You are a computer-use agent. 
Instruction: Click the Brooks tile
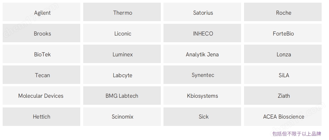coord(41,33)
